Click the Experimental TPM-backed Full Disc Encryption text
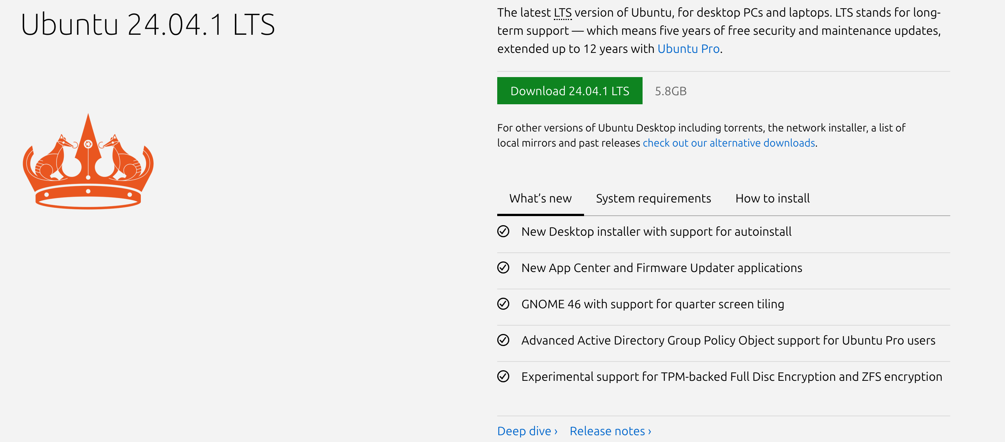Screen dimensions: 1005x442 (x=732, y=376)
